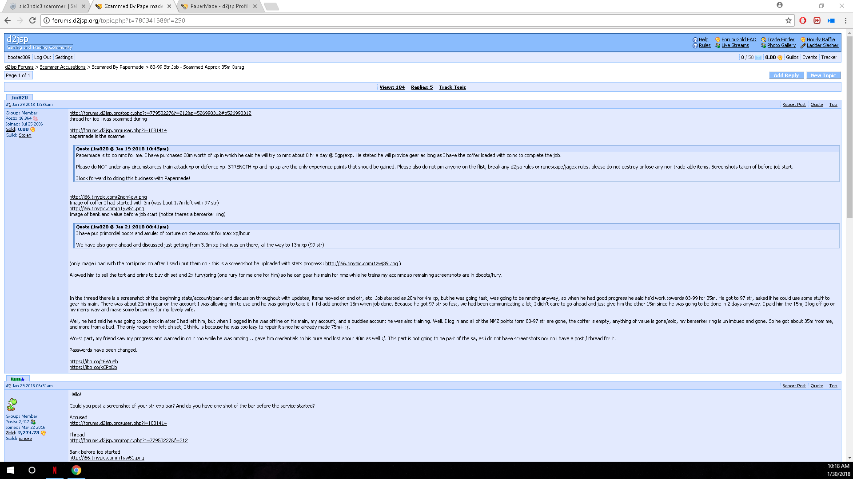Click the Trade Finder magnifier icon

(763, 39)
